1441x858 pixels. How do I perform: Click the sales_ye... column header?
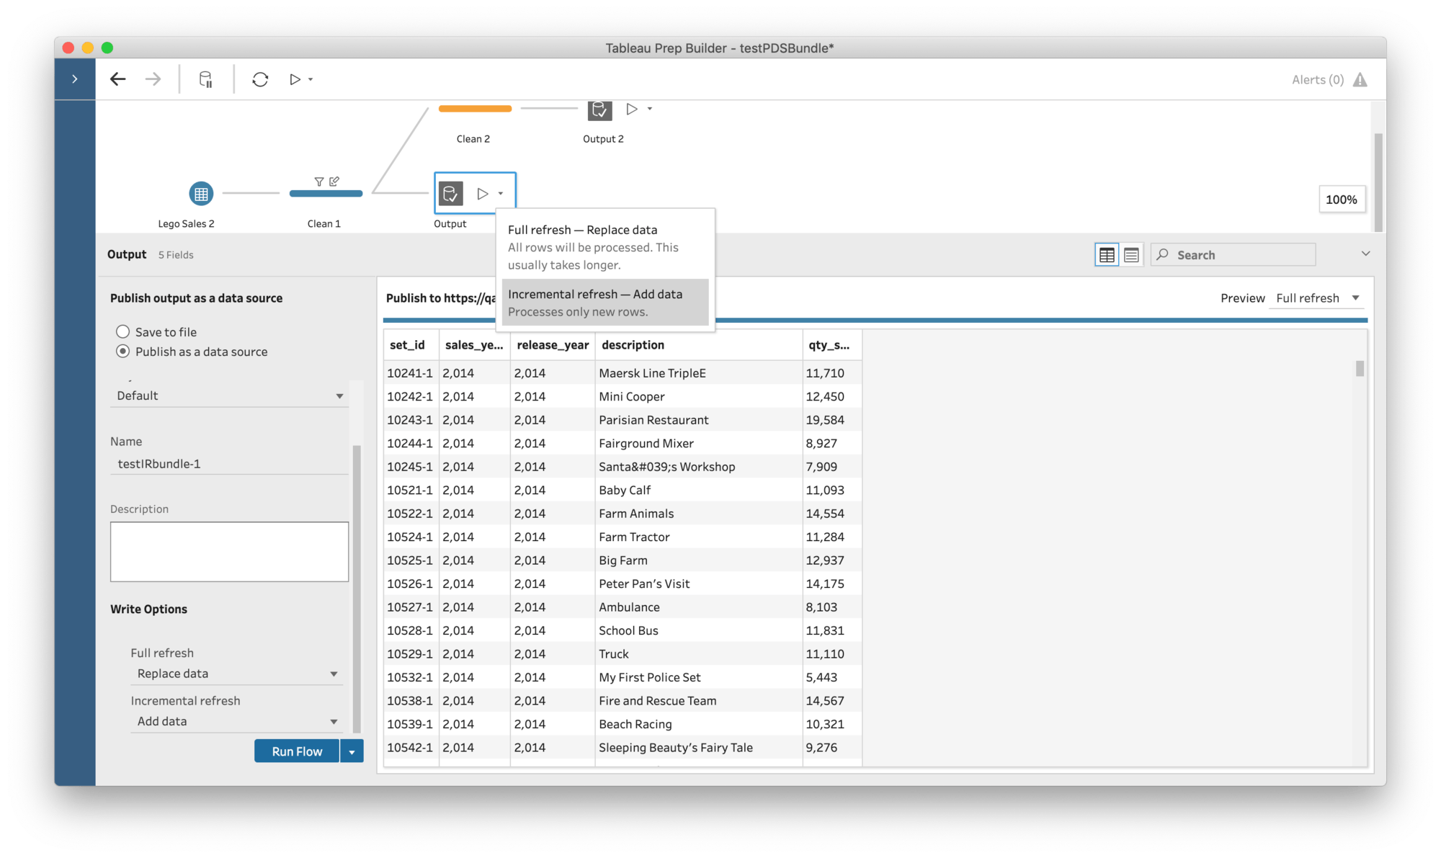[x=475, y=344]
